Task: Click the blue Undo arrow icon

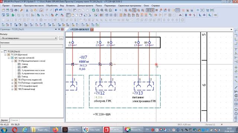Action: pos(56,10)
